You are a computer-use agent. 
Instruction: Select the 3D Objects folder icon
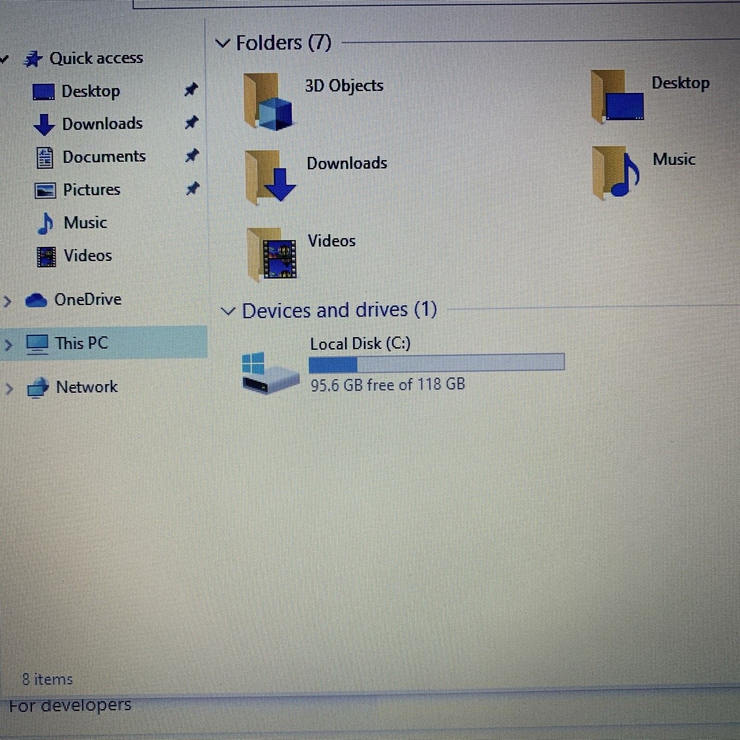tap(268, 101)
